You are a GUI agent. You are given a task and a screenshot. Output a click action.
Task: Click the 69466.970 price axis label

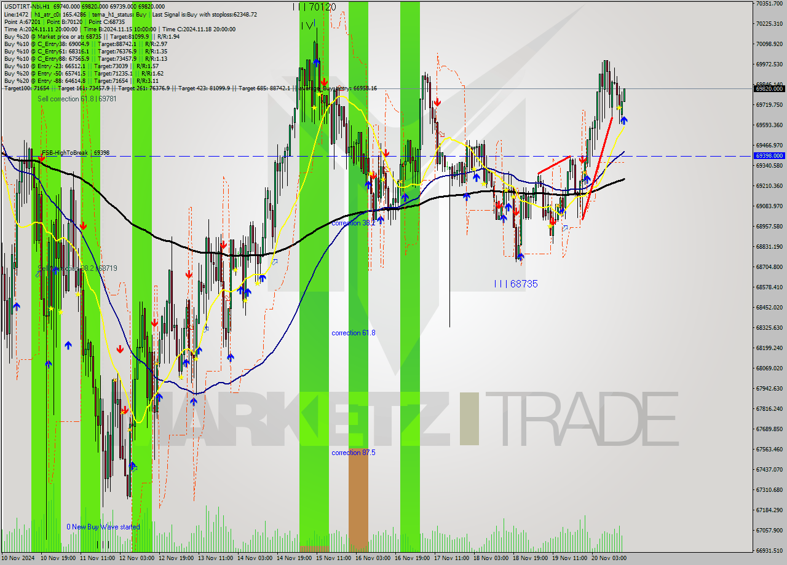click(x=769, y=145)
